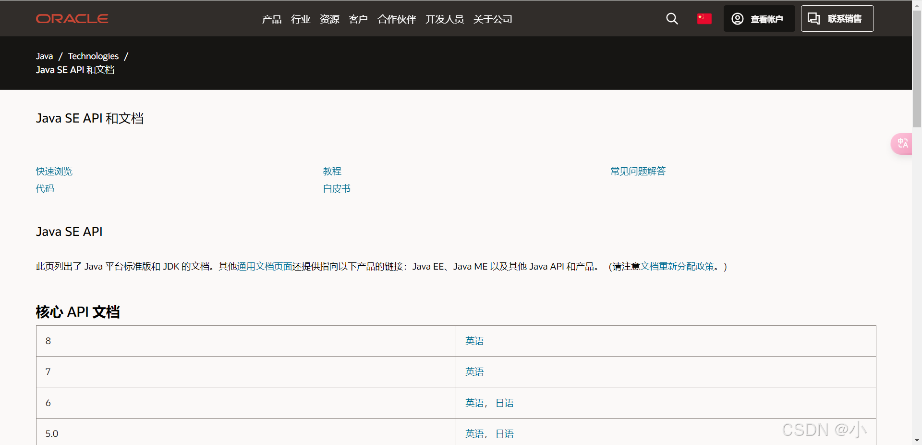Click version cell 5.0 in table
The height and width of the screenshot is (445, 922).
tap(246, 432)
